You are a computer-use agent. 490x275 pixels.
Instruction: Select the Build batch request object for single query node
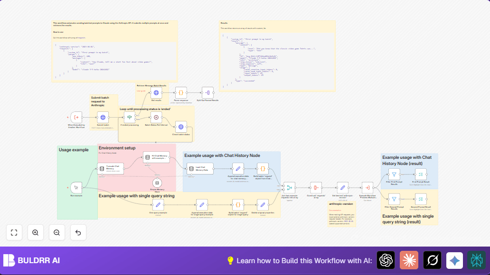pyautogui.click(x=238, y=205)
